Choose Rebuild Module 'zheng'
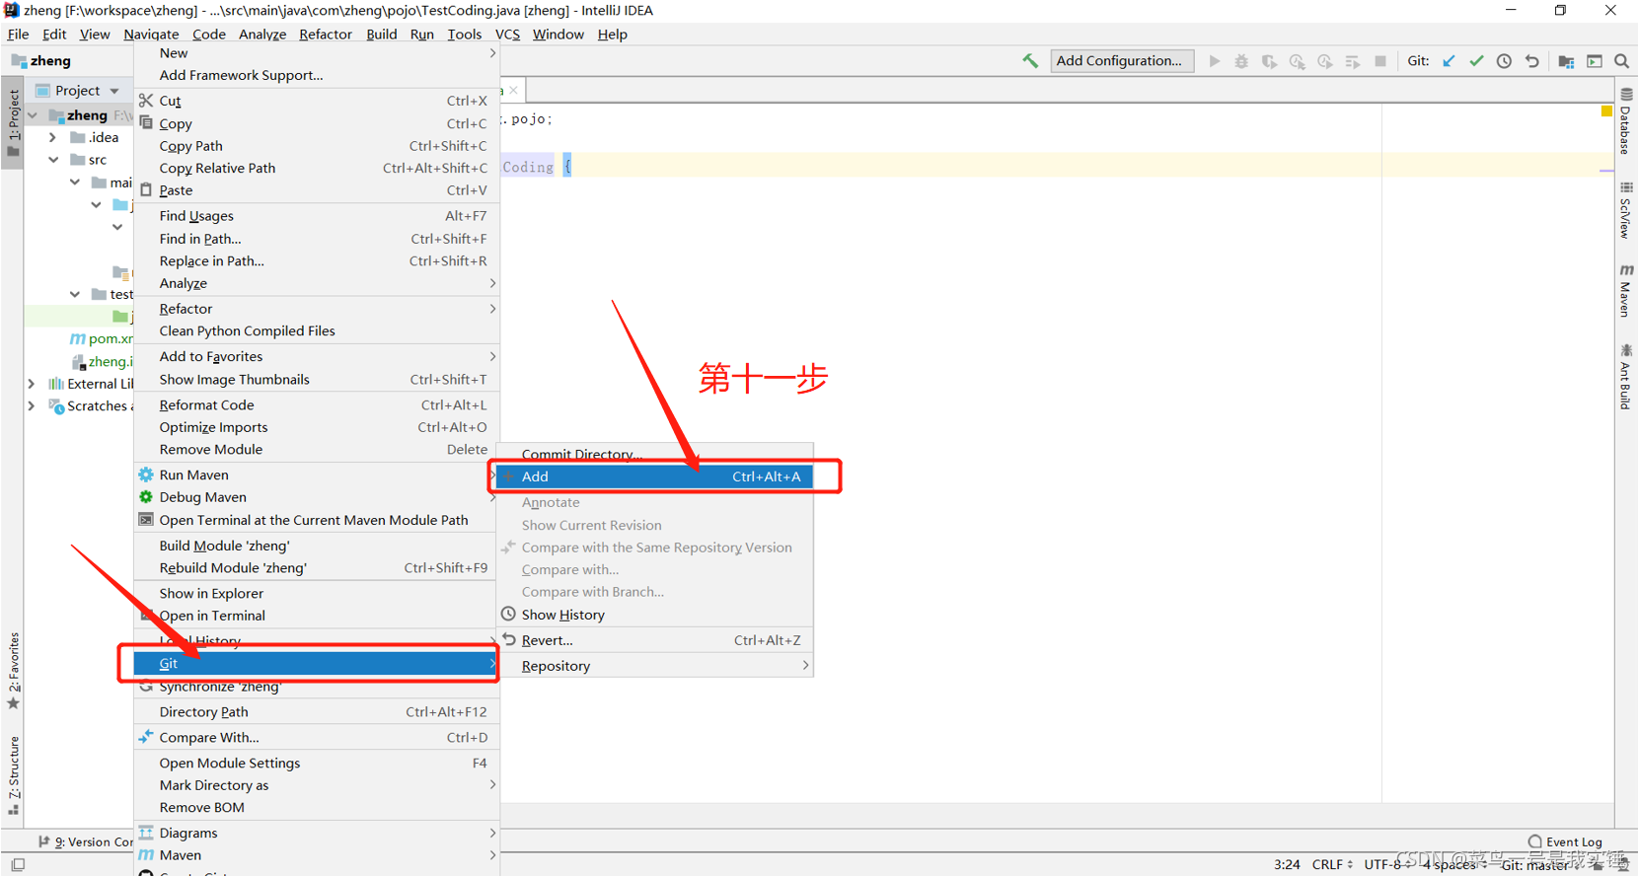 coord(317,568)
